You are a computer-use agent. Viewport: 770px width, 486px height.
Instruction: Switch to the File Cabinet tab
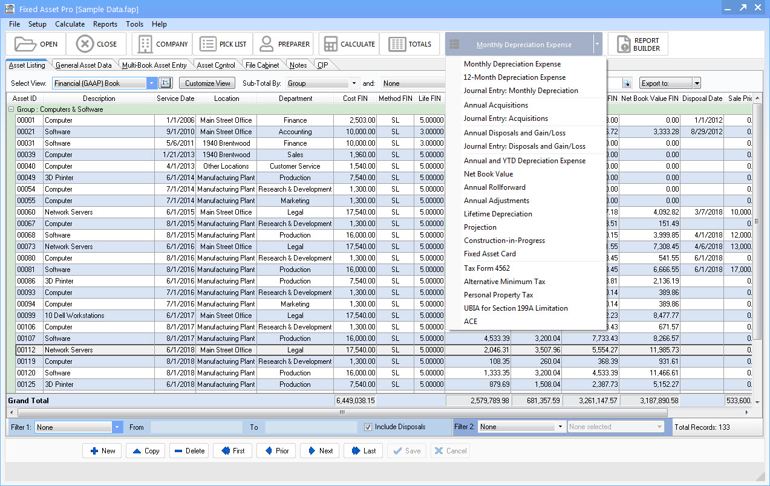[263, 65]
